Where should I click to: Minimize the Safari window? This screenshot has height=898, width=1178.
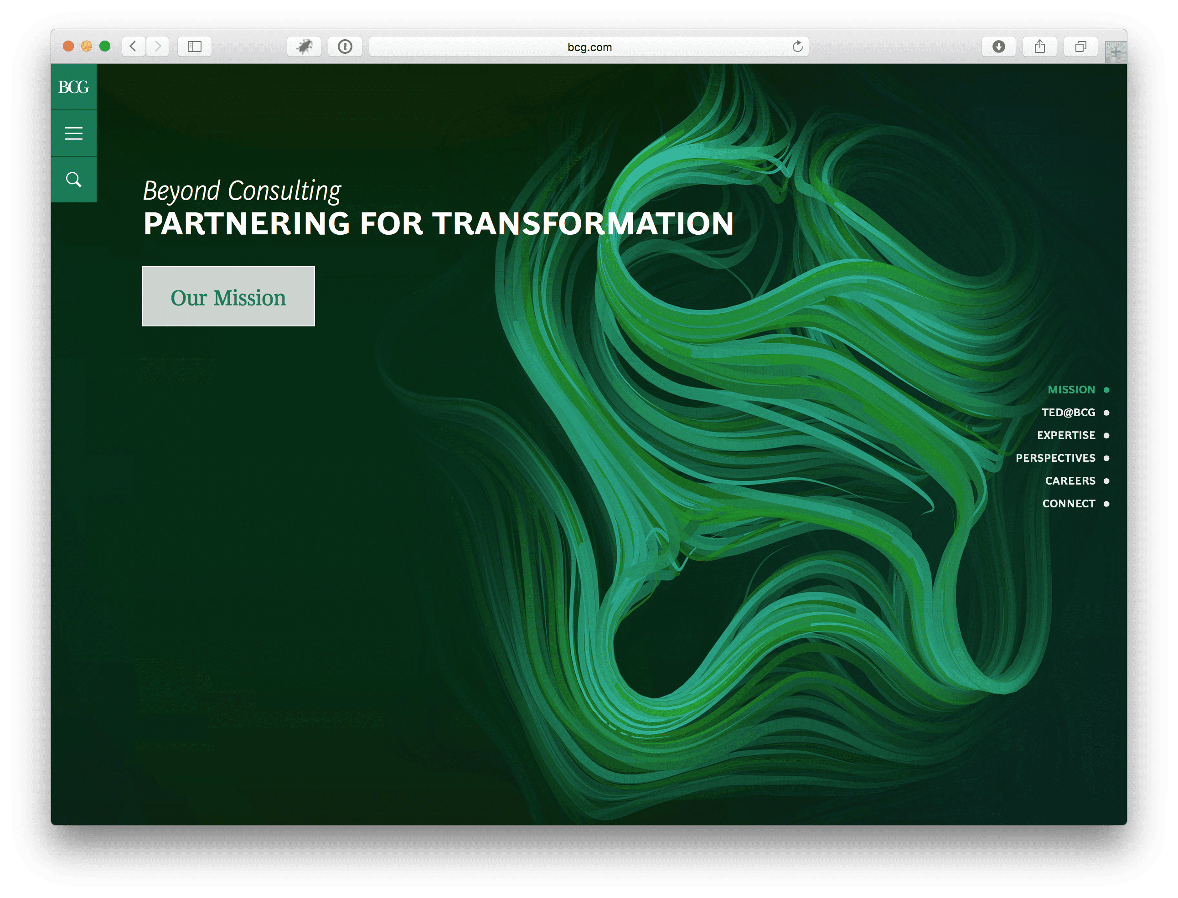(x=87, y=46)
